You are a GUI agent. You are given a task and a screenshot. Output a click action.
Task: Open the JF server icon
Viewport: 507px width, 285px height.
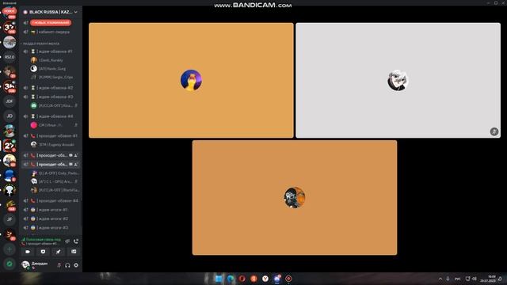(x=10, y=219)
